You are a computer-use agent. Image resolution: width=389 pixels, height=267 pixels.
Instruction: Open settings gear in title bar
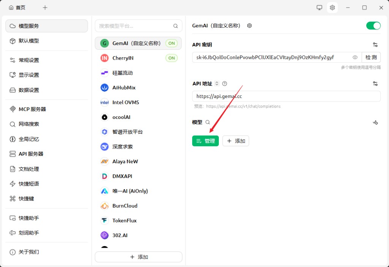[332, 8]
